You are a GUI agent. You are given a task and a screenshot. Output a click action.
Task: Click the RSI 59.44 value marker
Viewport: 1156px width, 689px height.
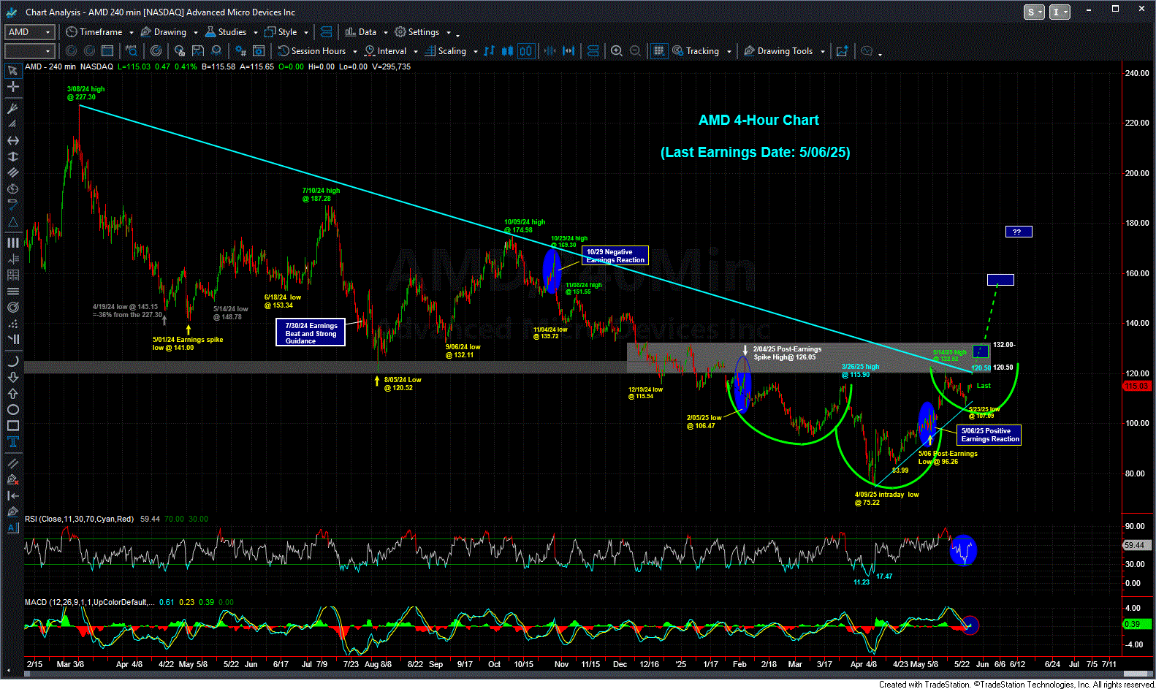[x=1136, y=545]
